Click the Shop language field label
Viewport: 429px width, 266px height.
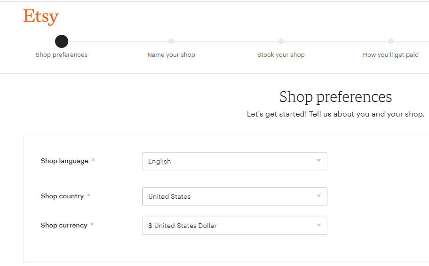coord(64,161)
